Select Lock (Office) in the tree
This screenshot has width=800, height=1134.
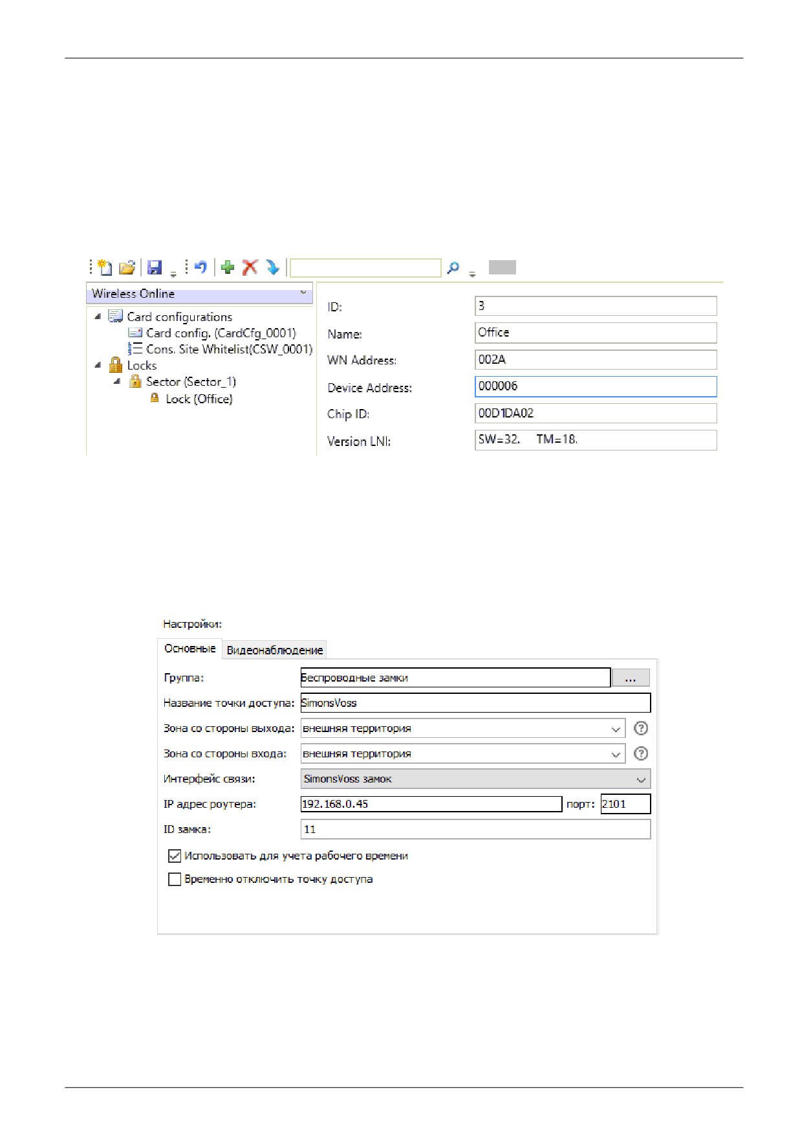(199, 399)
